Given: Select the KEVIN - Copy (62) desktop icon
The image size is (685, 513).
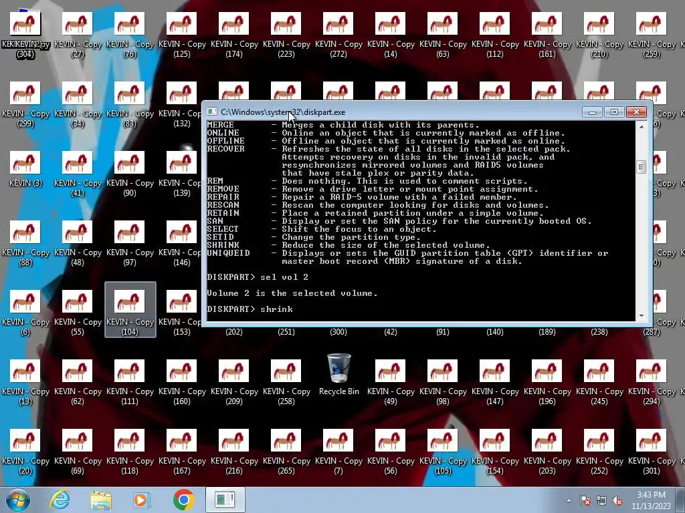Looking at the screenshot, I should 78,381.
